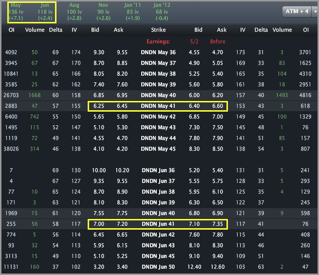Select the DNDN Jun 45 strike
The height and width of the screenshot is (275, 319).
tap(158, 256)
